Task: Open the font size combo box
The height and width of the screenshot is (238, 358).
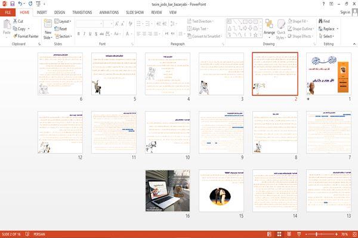Action: (x=108, y=24)
